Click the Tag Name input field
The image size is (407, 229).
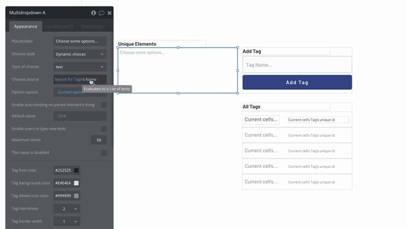point(297,65)
